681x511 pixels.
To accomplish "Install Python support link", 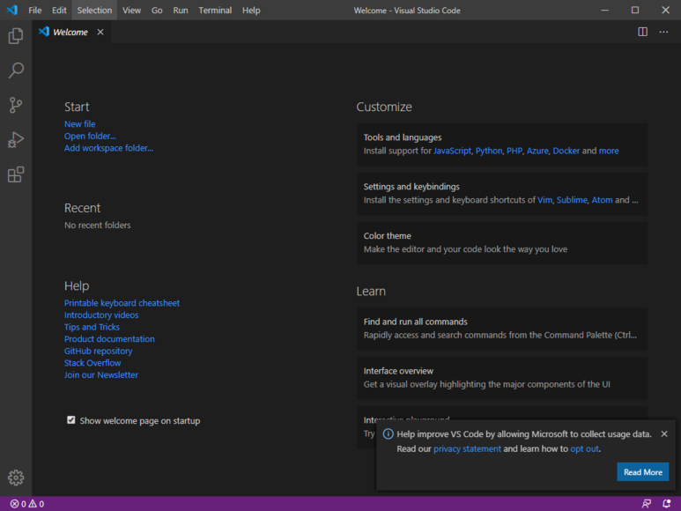I will [x=489, y=151].
